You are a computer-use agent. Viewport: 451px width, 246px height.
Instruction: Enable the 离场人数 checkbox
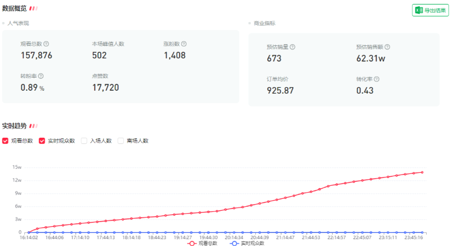(121, 141)
